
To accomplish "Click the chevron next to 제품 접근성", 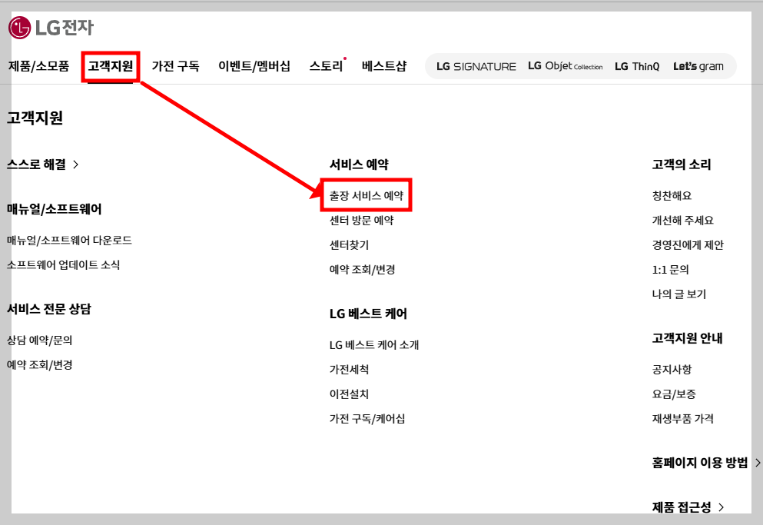I will [x=721, y=507].
